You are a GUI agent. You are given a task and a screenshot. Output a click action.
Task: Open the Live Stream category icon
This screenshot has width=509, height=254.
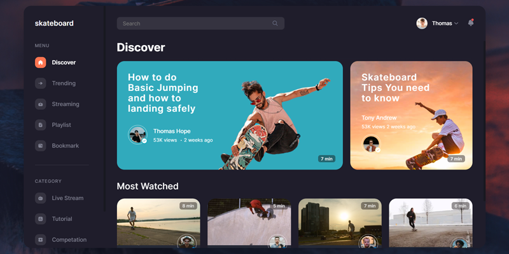tap(40, 198)
